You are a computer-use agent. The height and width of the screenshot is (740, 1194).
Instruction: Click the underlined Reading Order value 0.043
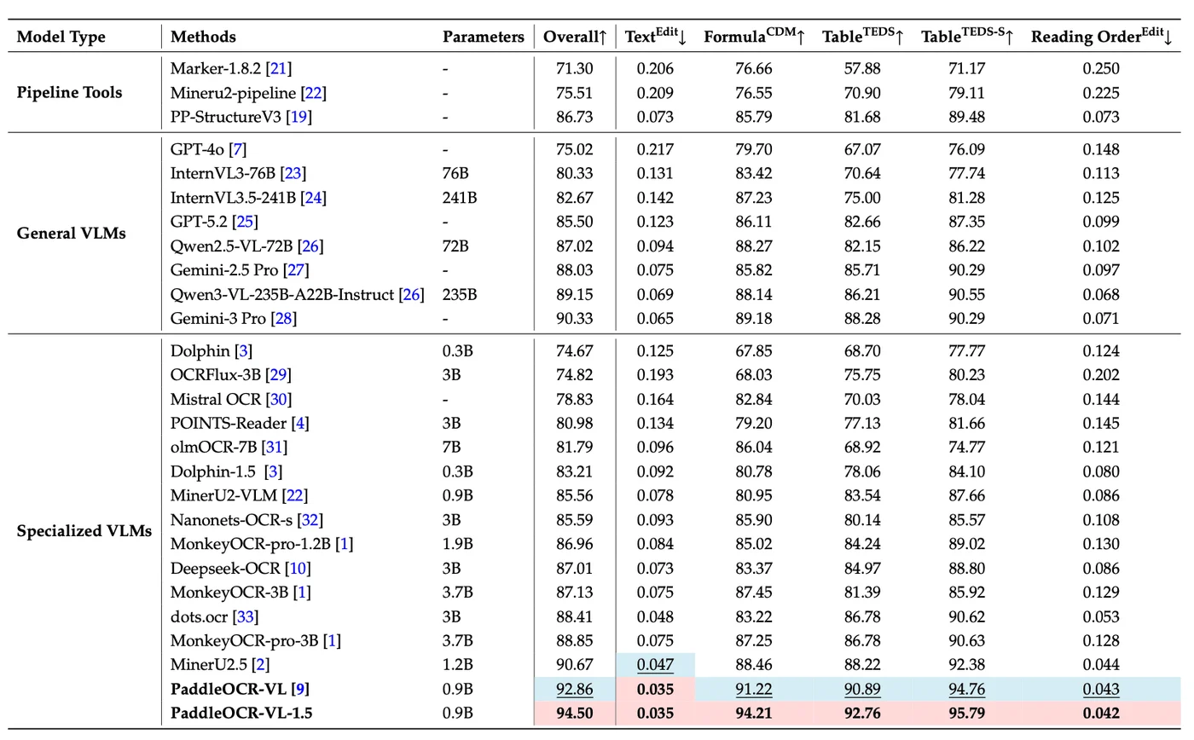click(1101, 689)
